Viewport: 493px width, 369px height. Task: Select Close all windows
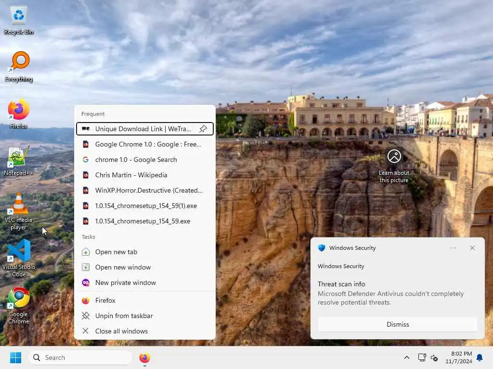coord(144,332)
